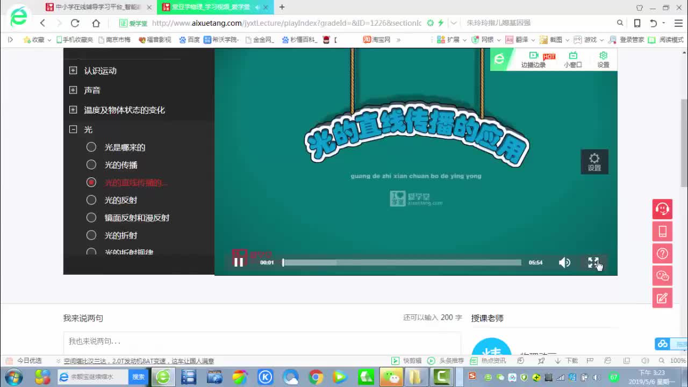Type a comment in 我也来说两句 box
The image size is (688, 387).
point(262,342)
